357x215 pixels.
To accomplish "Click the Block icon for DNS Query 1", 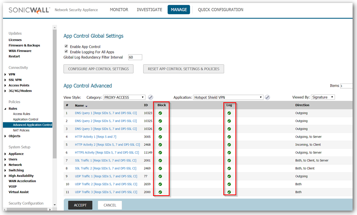I will tap(160, 113).
